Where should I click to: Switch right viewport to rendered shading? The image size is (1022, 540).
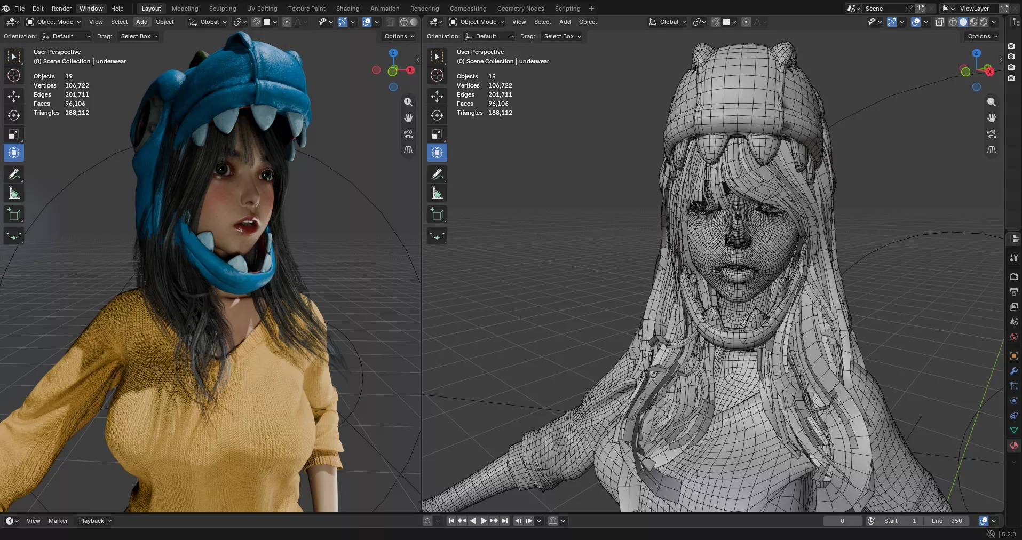(984, 22)
